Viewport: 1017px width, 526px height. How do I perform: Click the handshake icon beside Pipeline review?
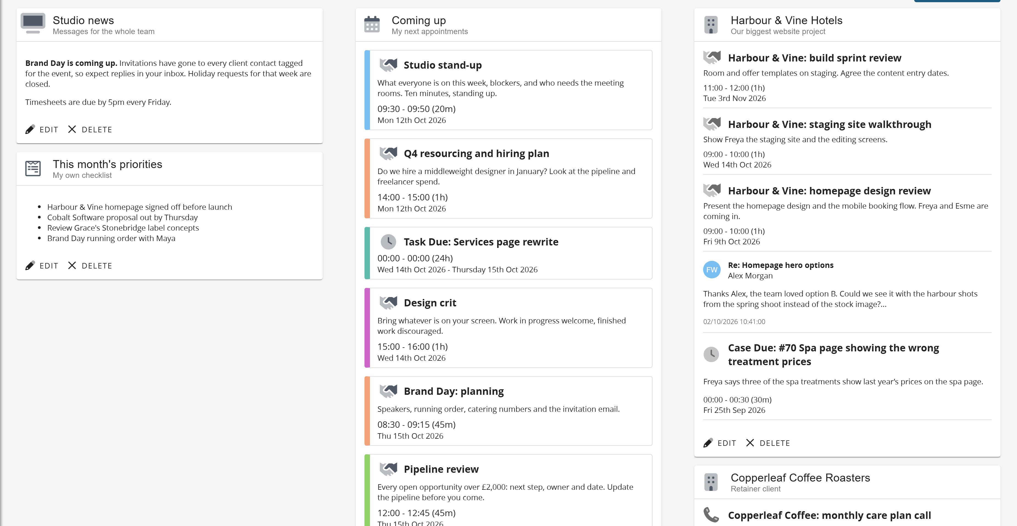388,469
